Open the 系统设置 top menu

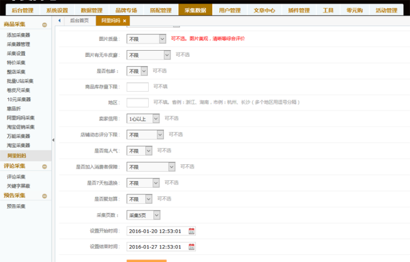(57, 10)
